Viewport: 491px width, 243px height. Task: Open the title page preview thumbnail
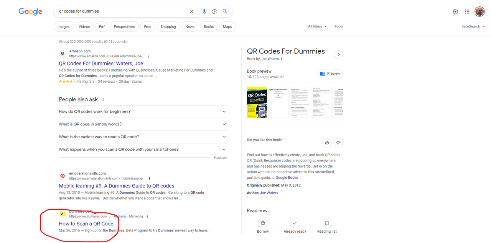(x=278, y=102)
